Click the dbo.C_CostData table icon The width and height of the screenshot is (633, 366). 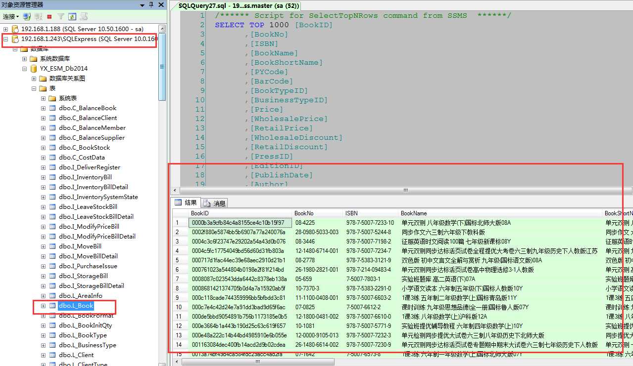52,158
